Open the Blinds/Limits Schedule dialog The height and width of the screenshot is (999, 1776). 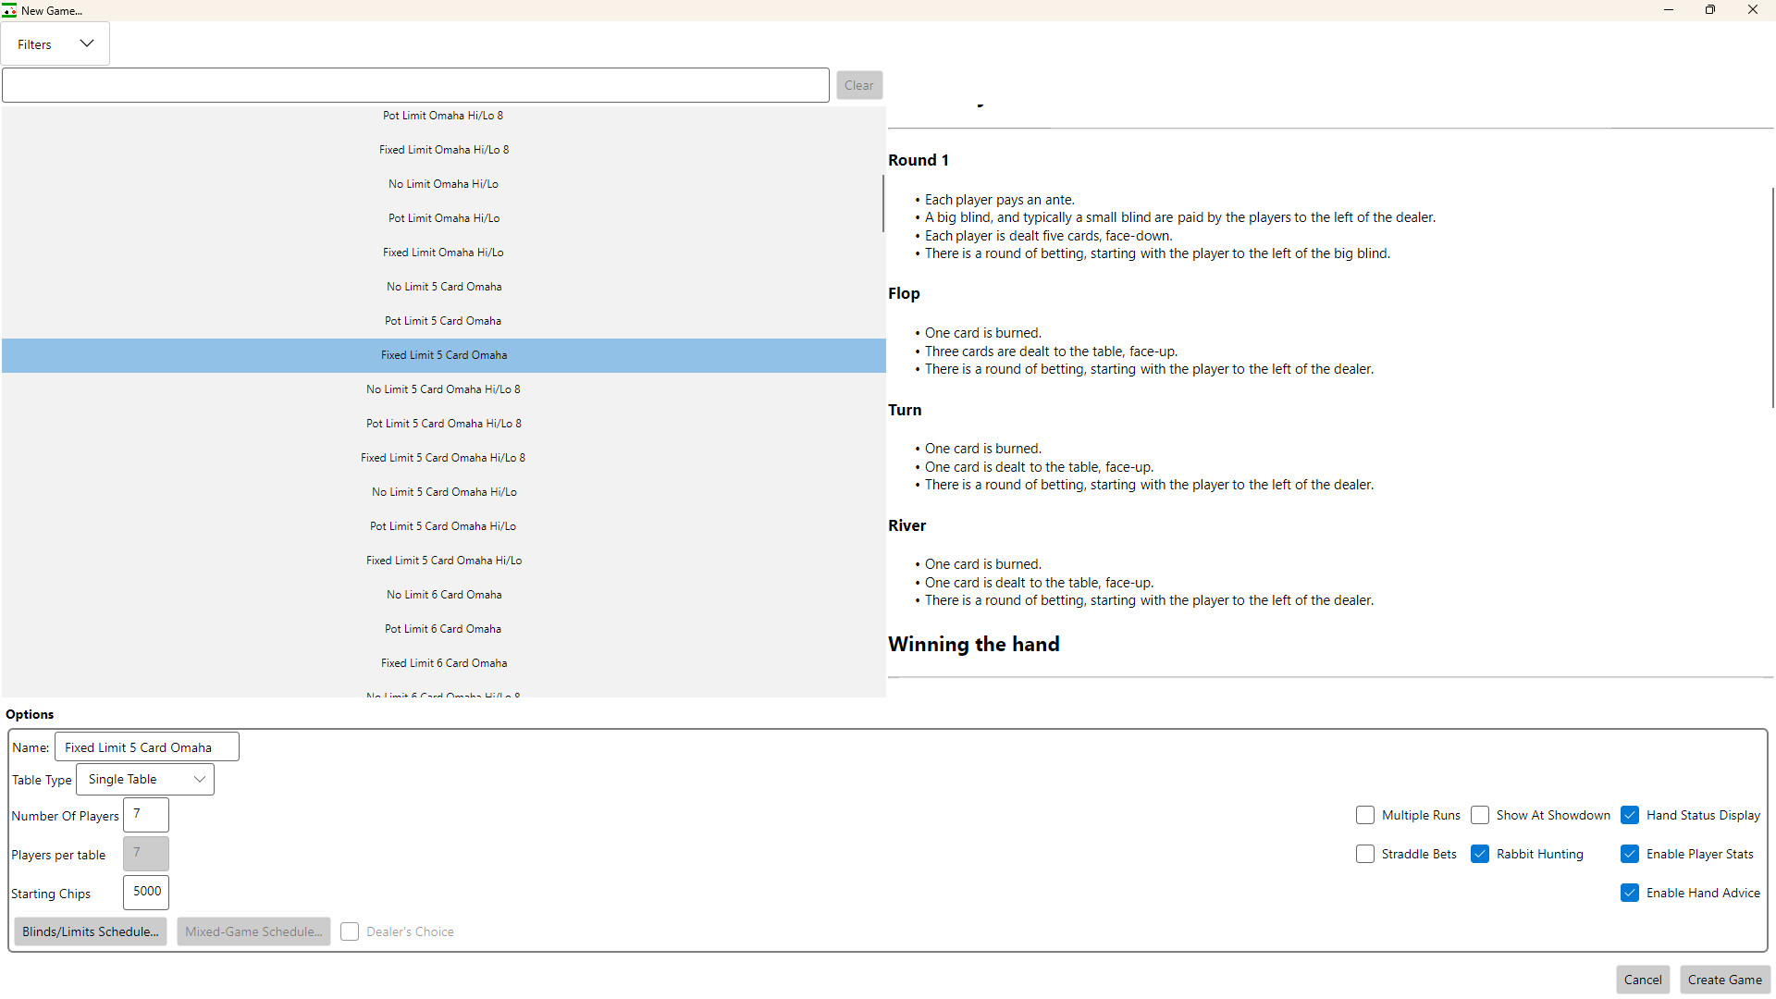click(x=91, y=931)
